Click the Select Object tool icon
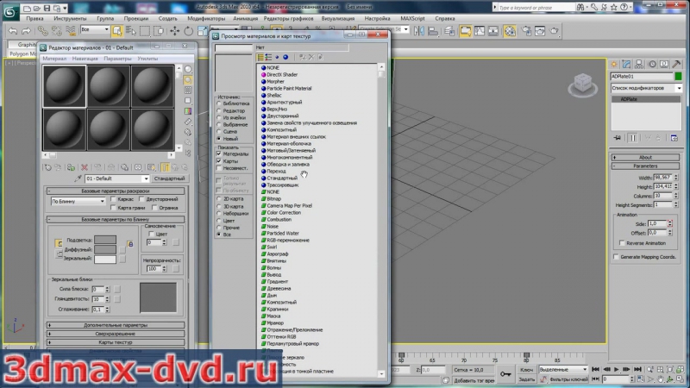The image size is (690, 388). (x=117, y=31)
